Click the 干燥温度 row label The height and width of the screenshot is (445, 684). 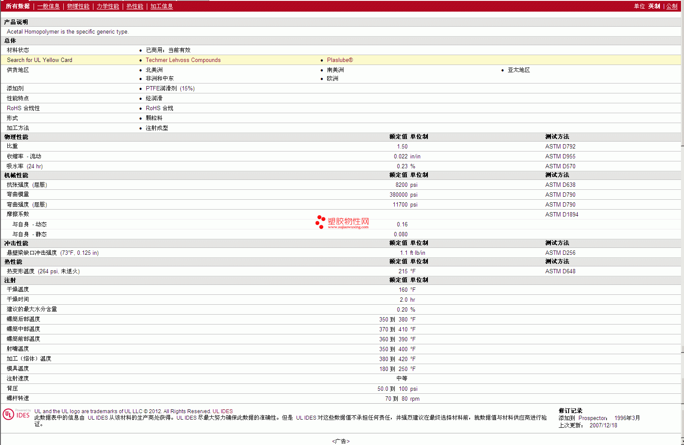pos(18,290)
